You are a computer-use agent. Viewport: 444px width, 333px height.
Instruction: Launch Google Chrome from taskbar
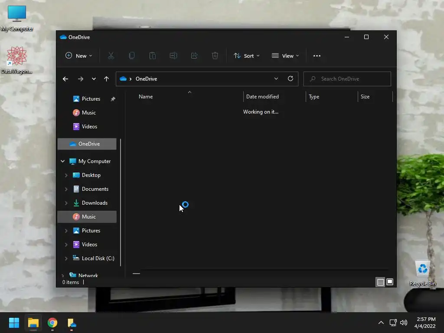click(52, 323)
